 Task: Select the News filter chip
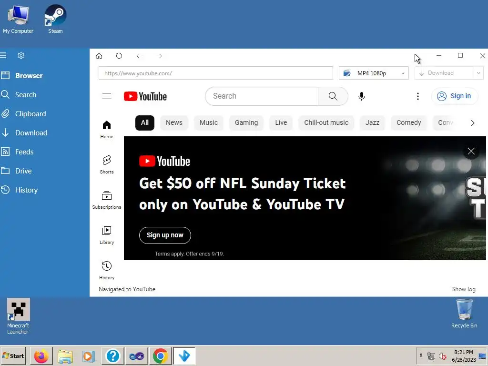point(174,122)
